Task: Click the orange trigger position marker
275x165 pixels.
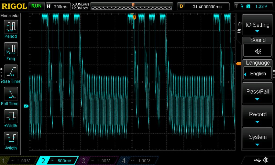Action: pyautogui.click(x=135, y=17)
